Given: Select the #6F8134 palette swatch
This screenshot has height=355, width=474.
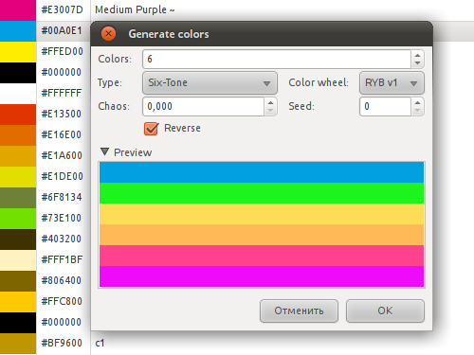Looking at the screenshot, I should 18,198.
